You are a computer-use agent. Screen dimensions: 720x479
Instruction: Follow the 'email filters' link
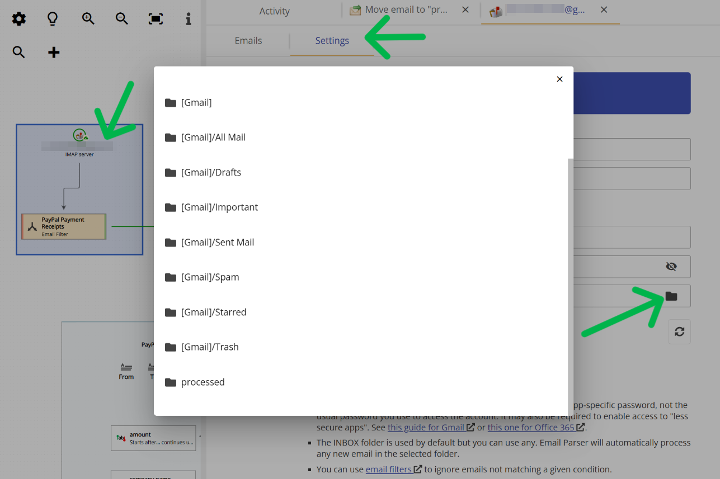tap(389, 469)
